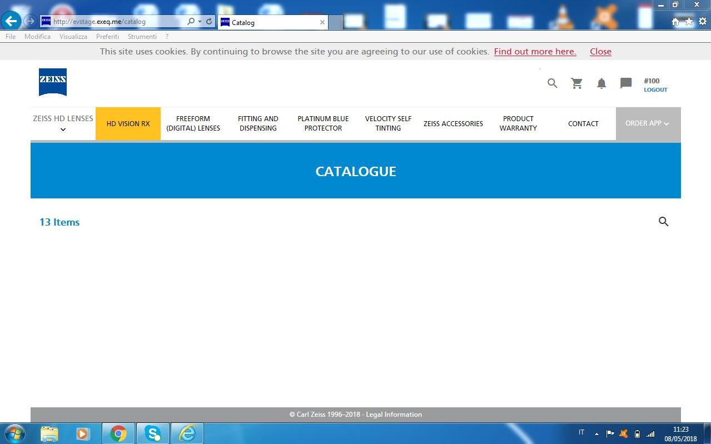Screen dimensions: 711x444
Task: Open the shopping cart
Action: pos(577,83)
